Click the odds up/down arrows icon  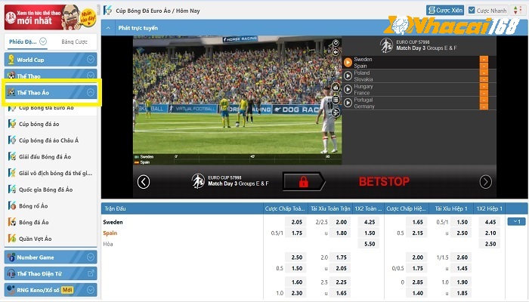[516, 11]
